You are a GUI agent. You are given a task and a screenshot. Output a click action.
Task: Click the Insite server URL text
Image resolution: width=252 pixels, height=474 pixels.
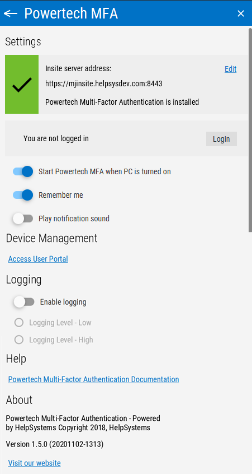pos(104,83)
